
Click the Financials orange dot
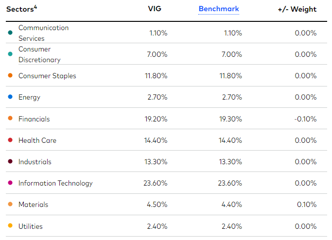coord(10,119)
